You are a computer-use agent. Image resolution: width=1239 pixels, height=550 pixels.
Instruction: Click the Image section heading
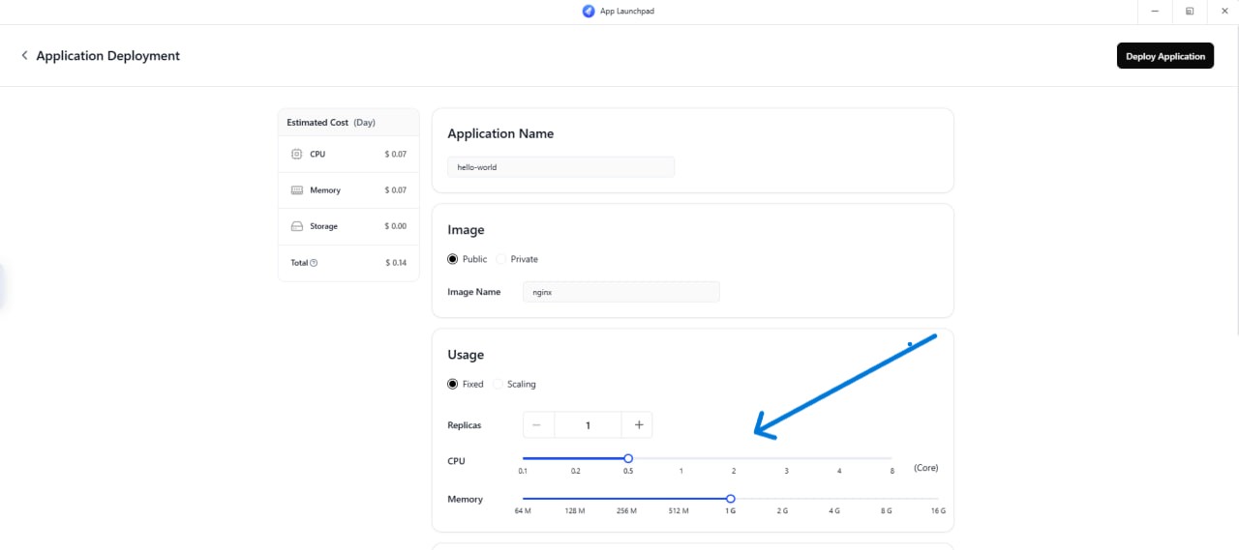pyautogui.click(x=466, y=230)
